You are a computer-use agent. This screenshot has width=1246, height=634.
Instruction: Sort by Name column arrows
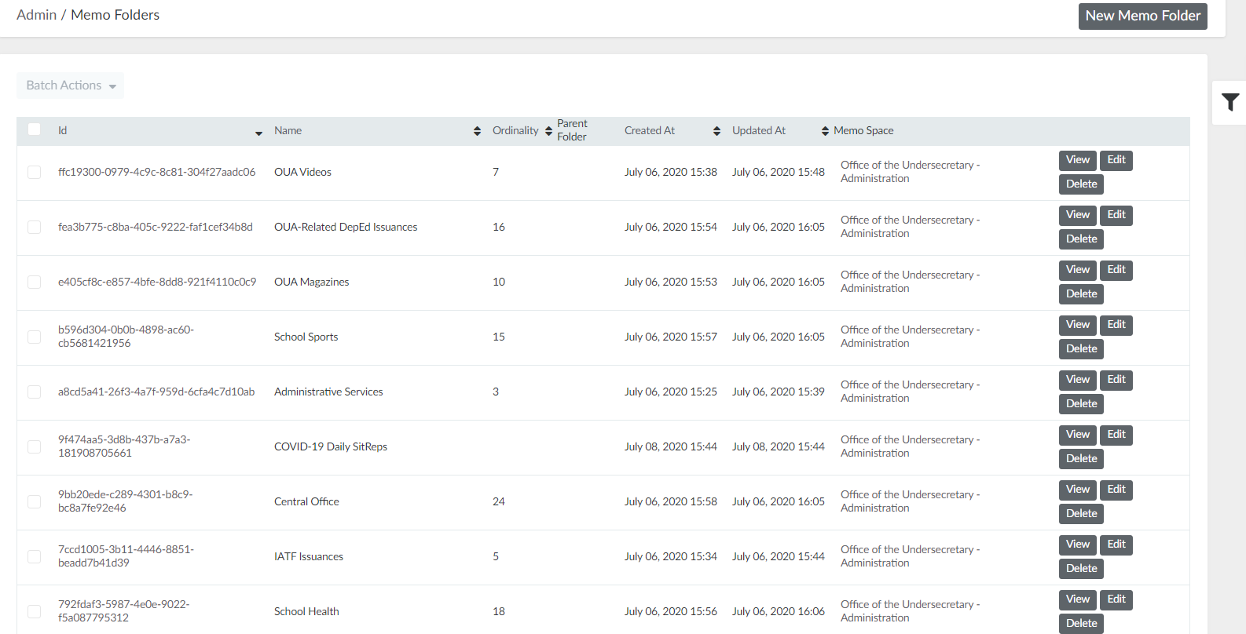(477, 131)
